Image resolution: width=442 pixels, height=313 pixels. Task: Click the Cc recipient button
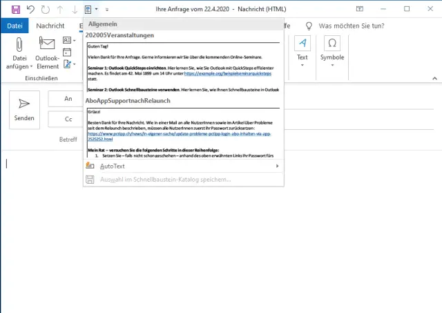(68, 119)
